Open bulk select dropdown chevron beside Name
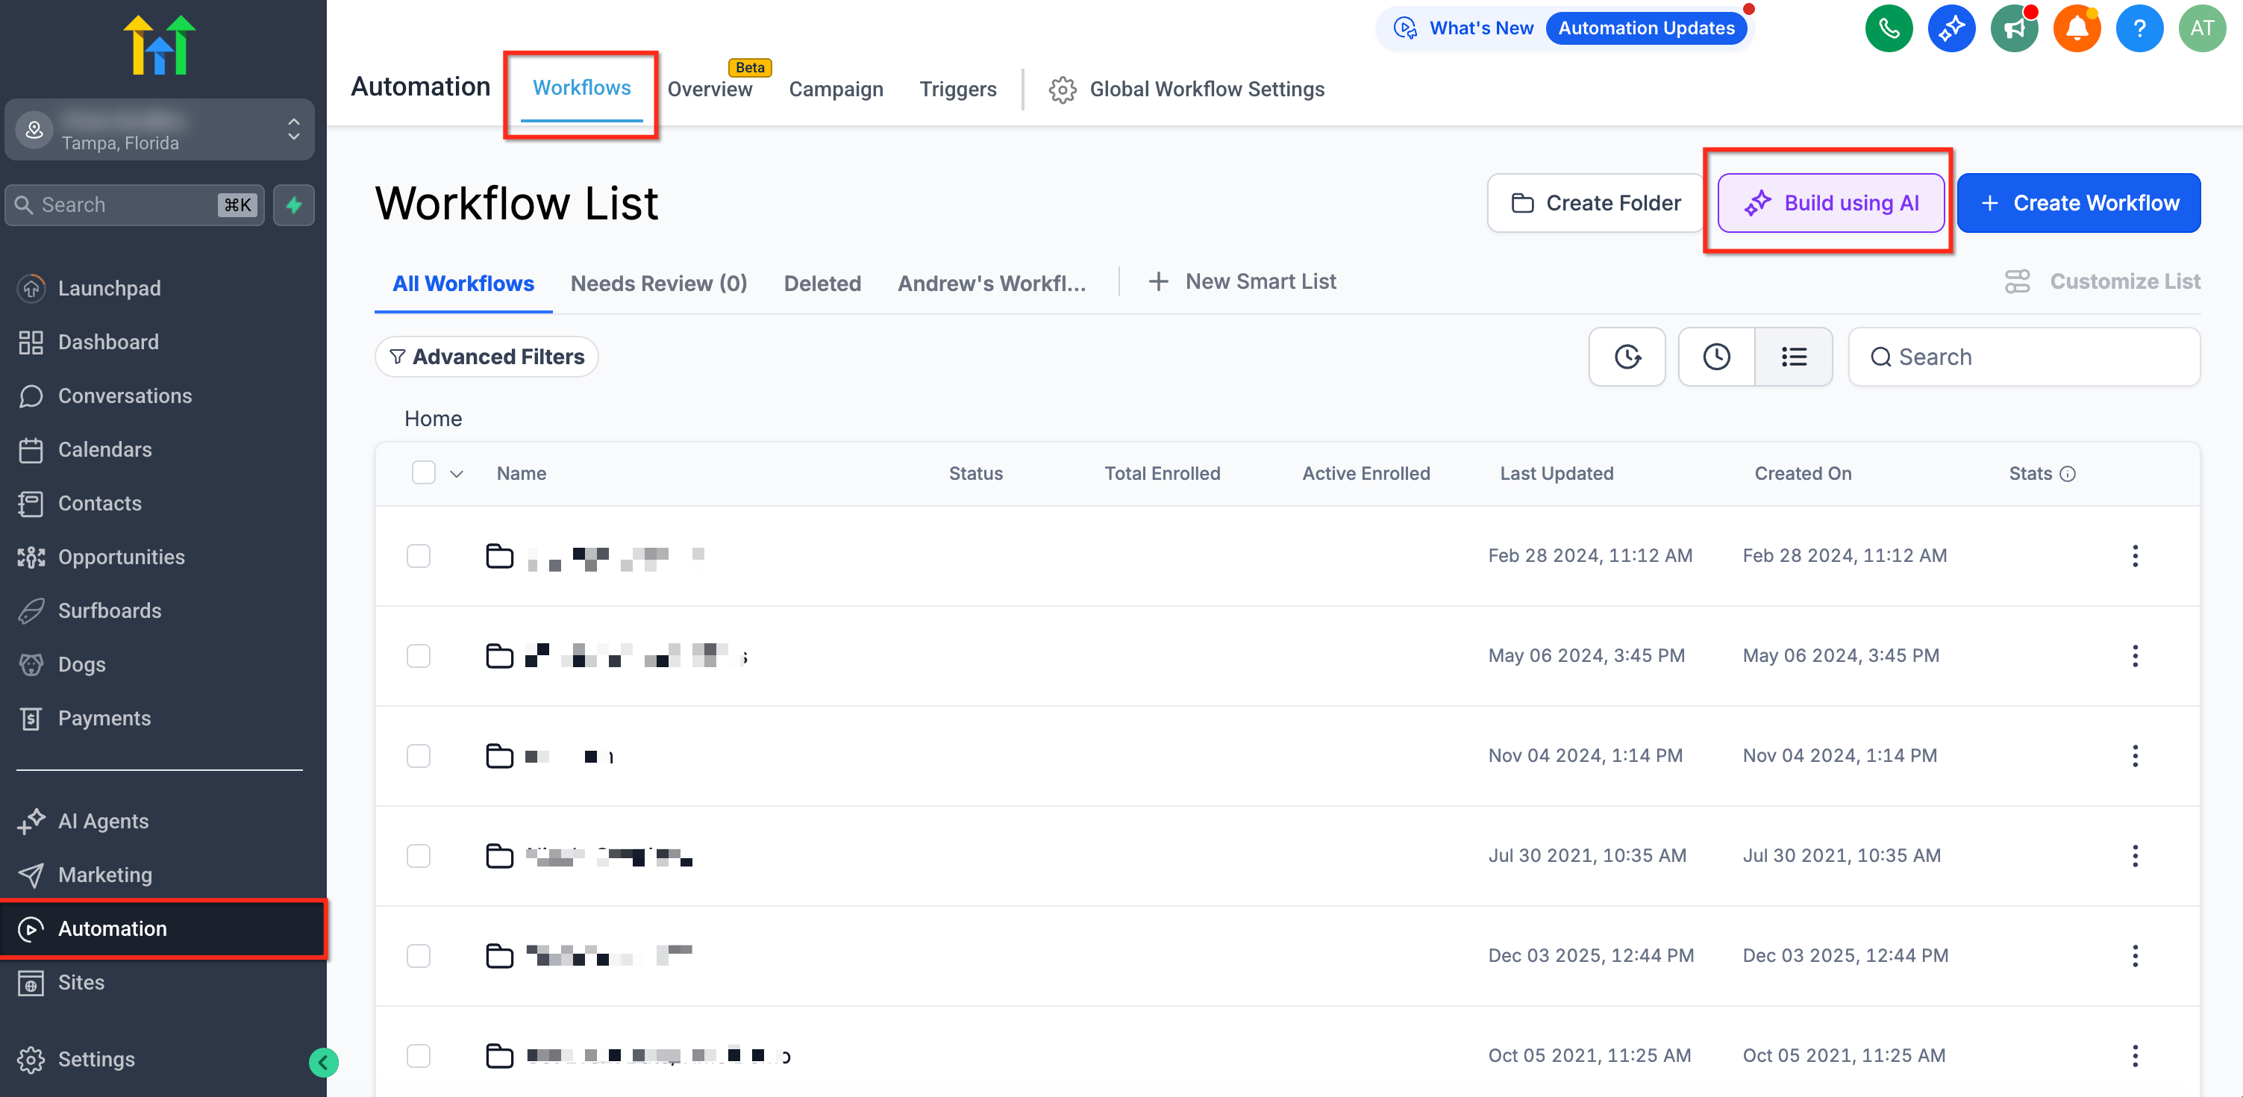Viewport: 2243px width, 1097px height. (x=456, y=474)
